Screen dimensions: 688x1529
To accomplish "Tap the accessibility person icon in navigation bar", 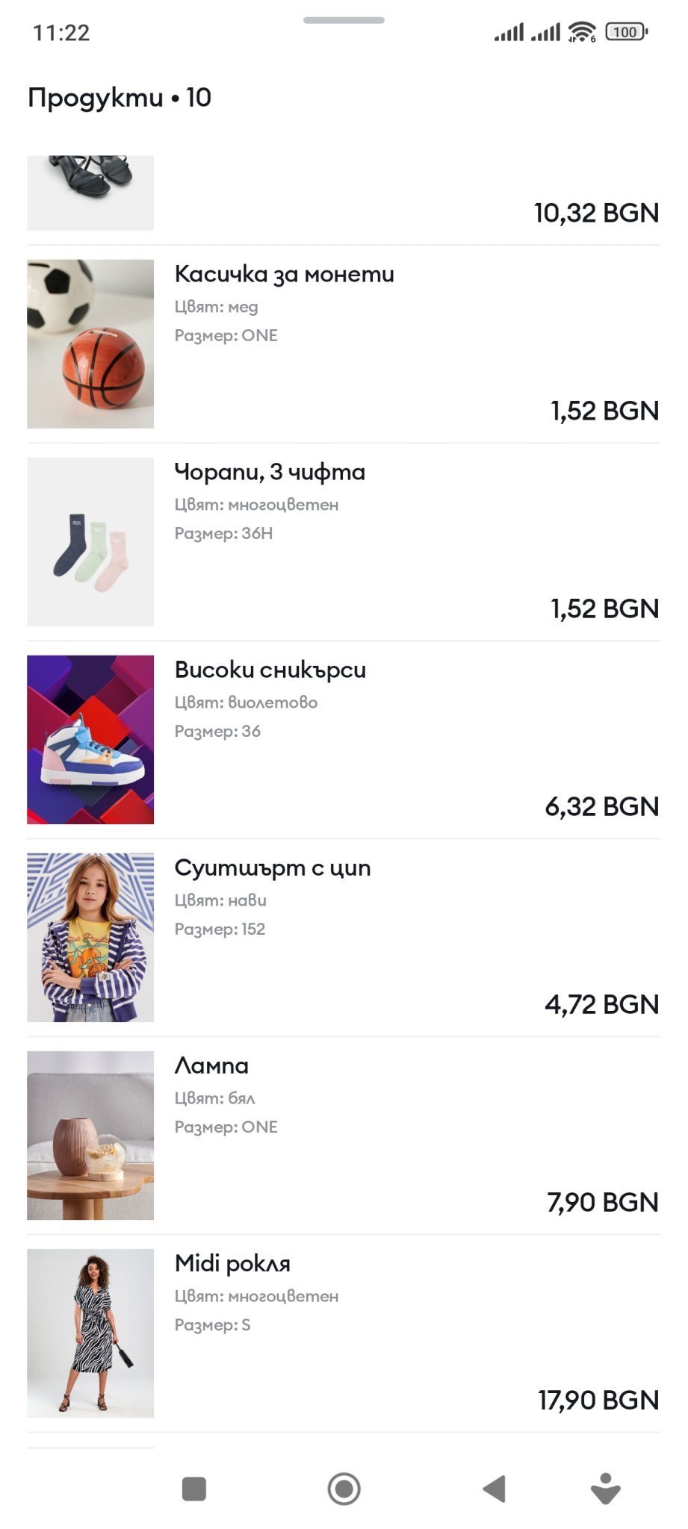I will click(x=605, y=1488).
